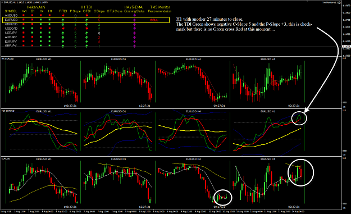Click the EURUSD green P-TDI up arrow
The image size is (351, 214).
(63, 20)
